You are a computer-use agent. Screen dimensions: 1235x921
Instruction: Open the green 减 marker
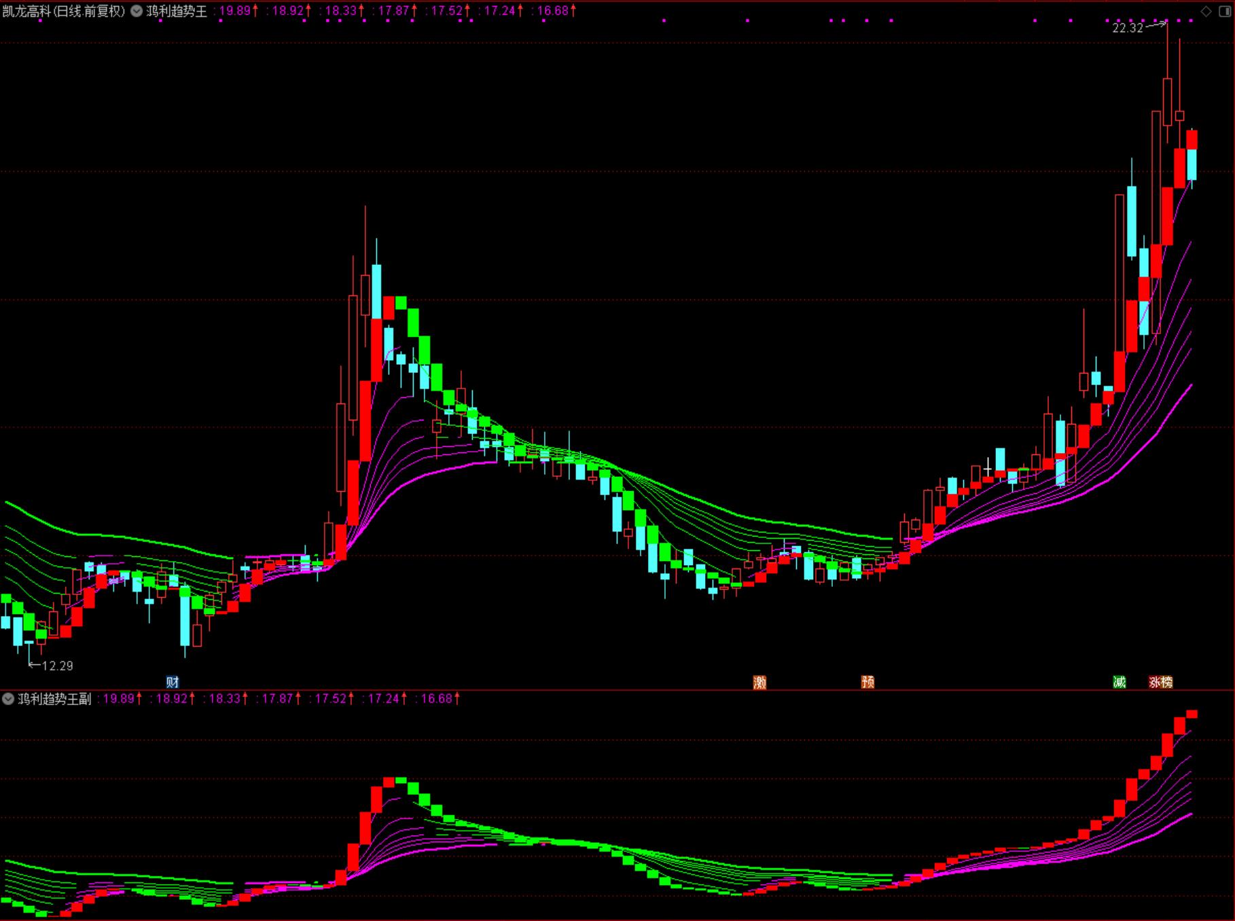[1120, 682]
